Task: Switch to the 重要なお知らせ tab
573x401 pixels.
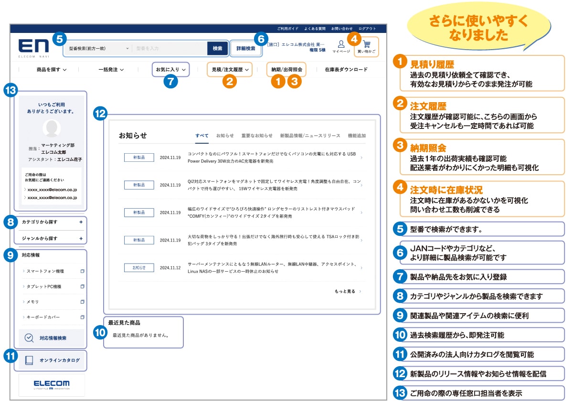Action: point(257,136)
